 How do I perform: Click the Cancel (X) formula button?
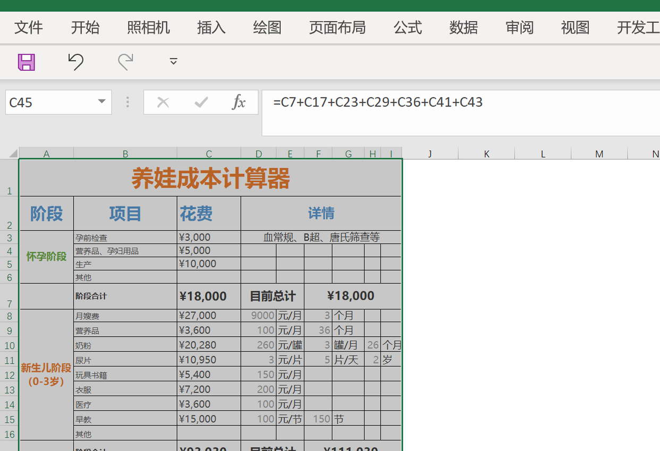[163, 102]
